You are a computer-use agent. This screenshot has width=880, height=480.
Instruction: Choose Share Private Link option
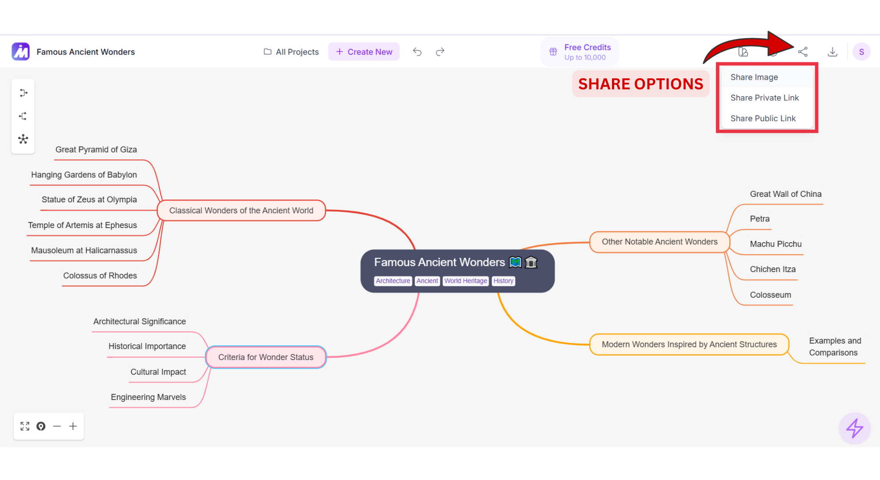click(x=764, y=98)
